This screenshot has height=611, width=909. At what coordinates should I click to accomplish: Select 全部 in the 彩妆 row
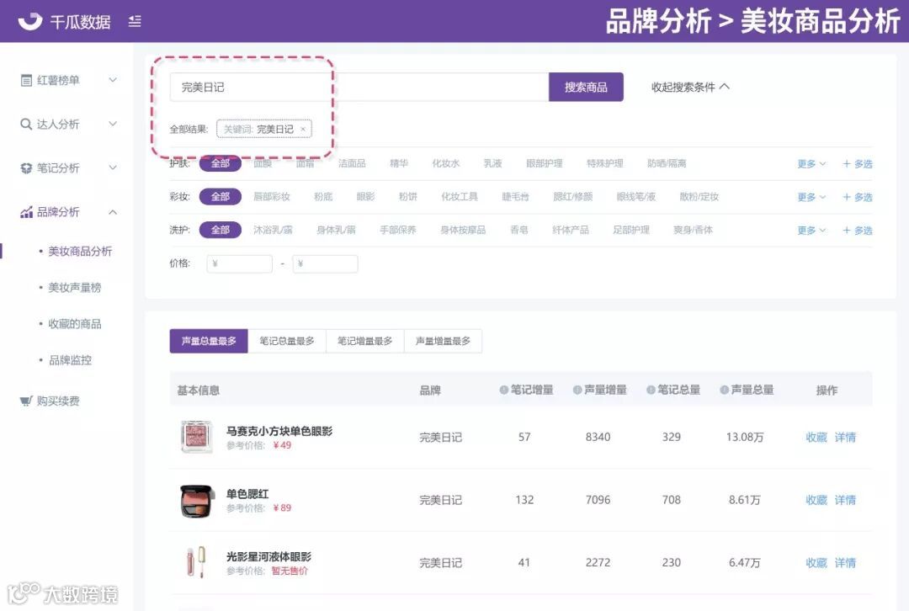(x=221, y=197)
